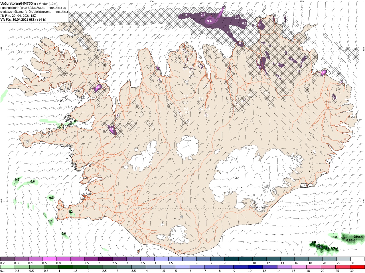Viewport: 365px width, 273px height.
Task: Click the 0.7 rain value label
Action: [x=50, y=221]
